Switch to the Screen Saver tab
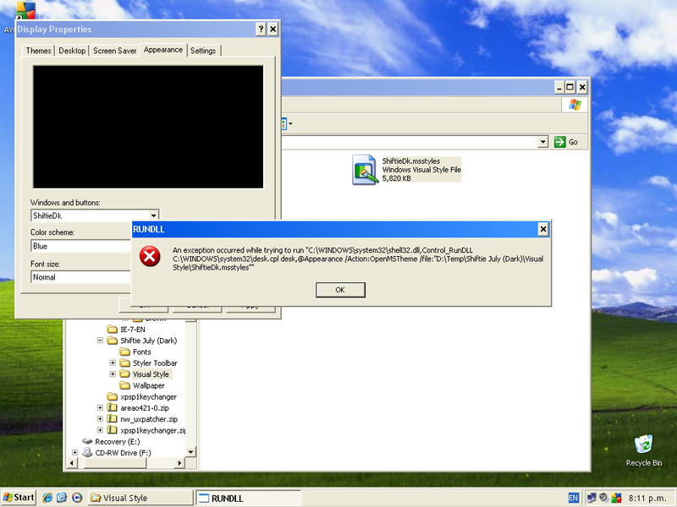 [x=115, y=51]
